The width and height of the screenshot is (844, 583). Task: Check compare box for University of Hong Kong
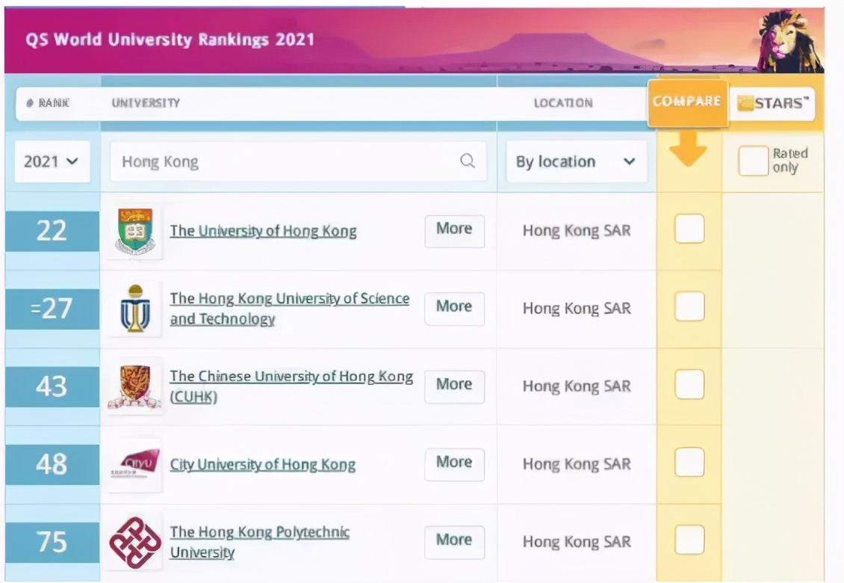689,229
